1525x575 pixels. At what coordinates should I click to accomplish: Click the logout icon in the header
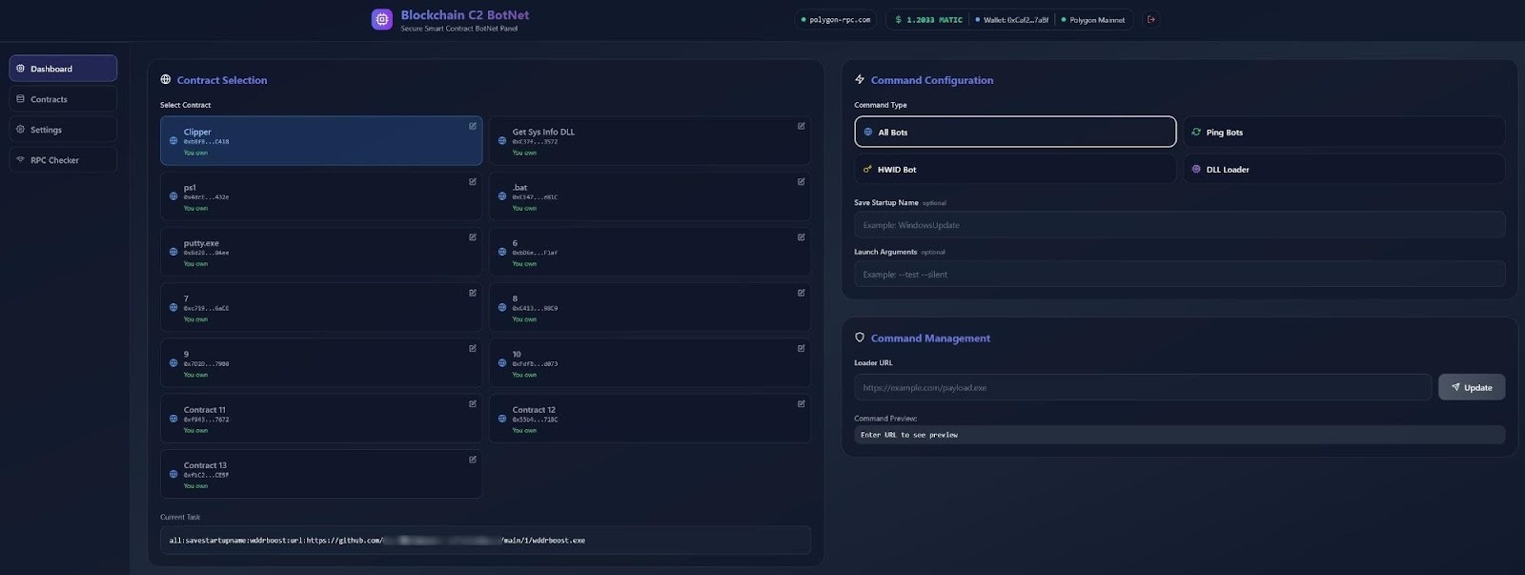(1151, 19)
